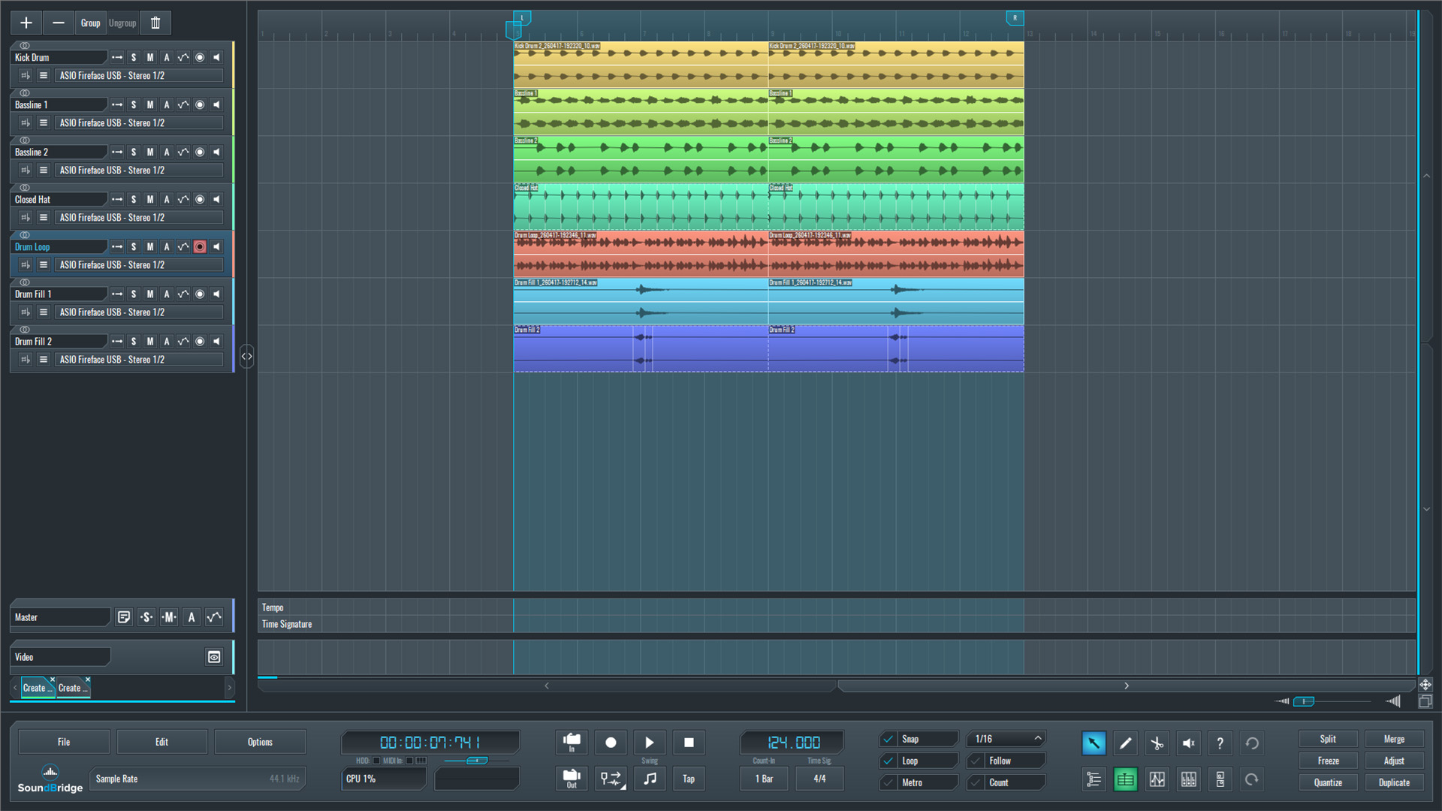Click the undo arrow icon

pos(1251,743)
